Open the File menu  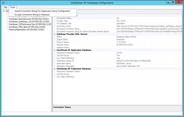[5, 7]
